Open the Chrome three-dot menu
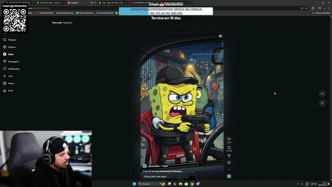The width and height of the screenshot is (332, 187). pyautogui.click(x=329, y=8)
